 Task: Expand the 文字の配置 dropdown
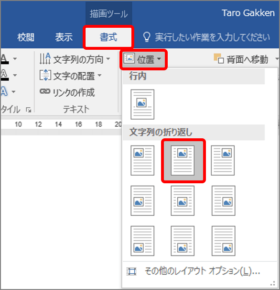click(71, 76)
